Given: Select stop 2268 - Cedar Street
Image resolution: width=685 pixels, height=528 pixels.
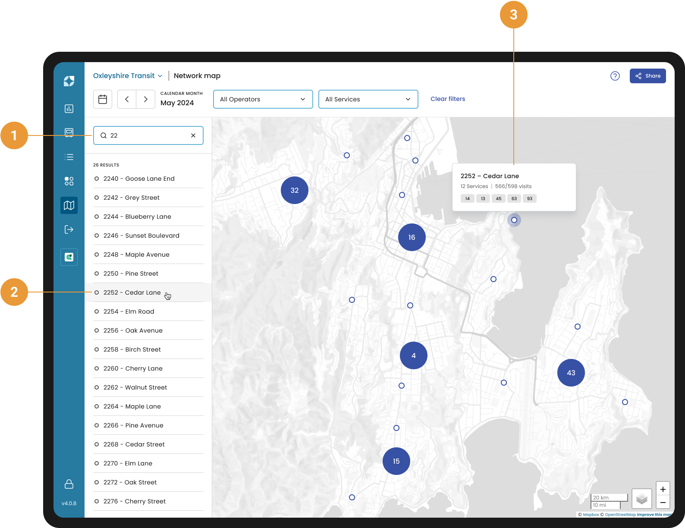Looking at the screenshot, I should coord(148,444).
